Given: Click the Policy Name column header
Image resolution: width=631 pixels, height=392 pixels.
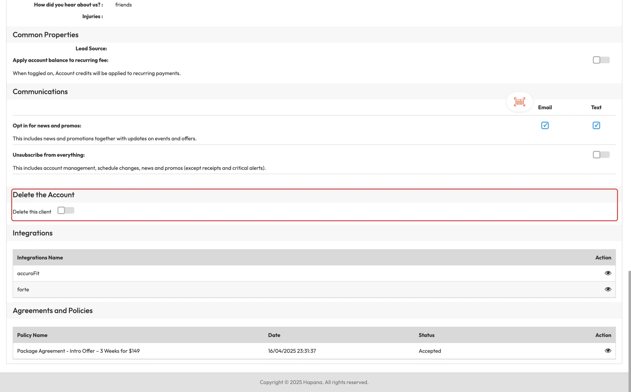Looking at the screenshot, I should 32,335.
